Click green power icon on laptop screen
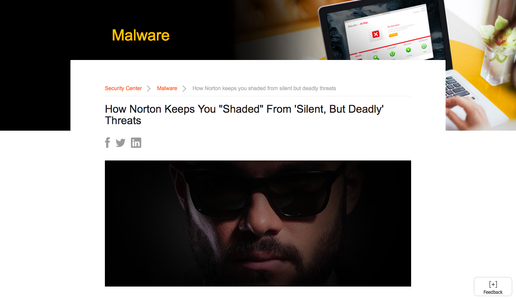Viewport: 516px width, 298px height. 392,54
